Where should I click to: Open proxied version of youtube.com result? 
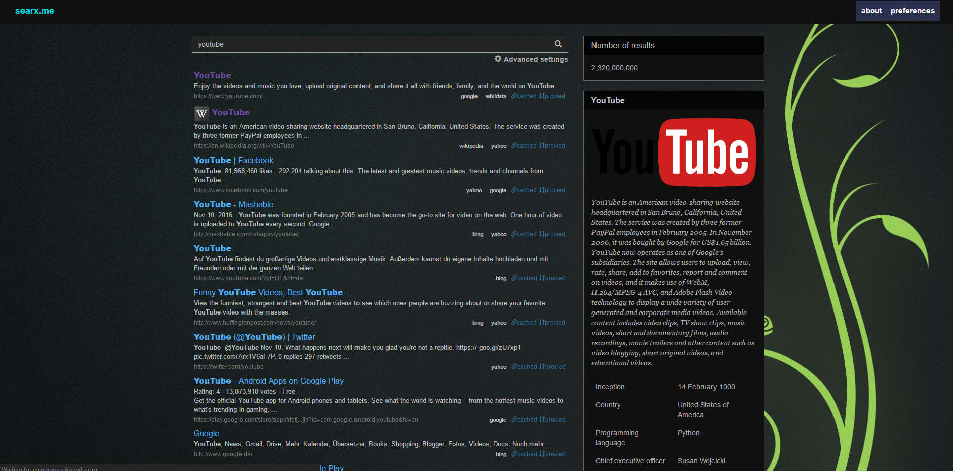tap(552, 96)
